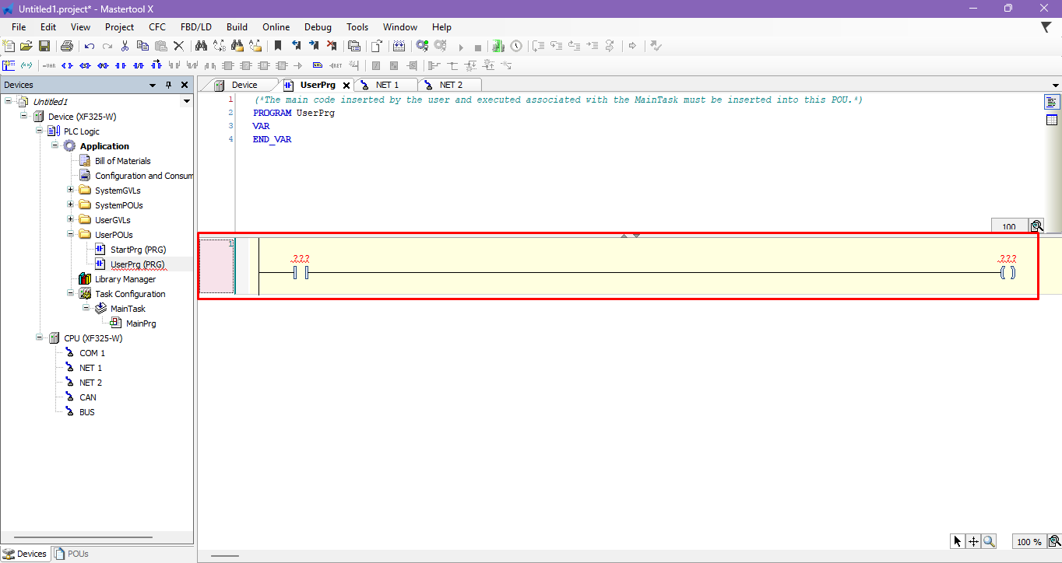
Task: Click the Build gear icon in toolbar
Action: 421,47
